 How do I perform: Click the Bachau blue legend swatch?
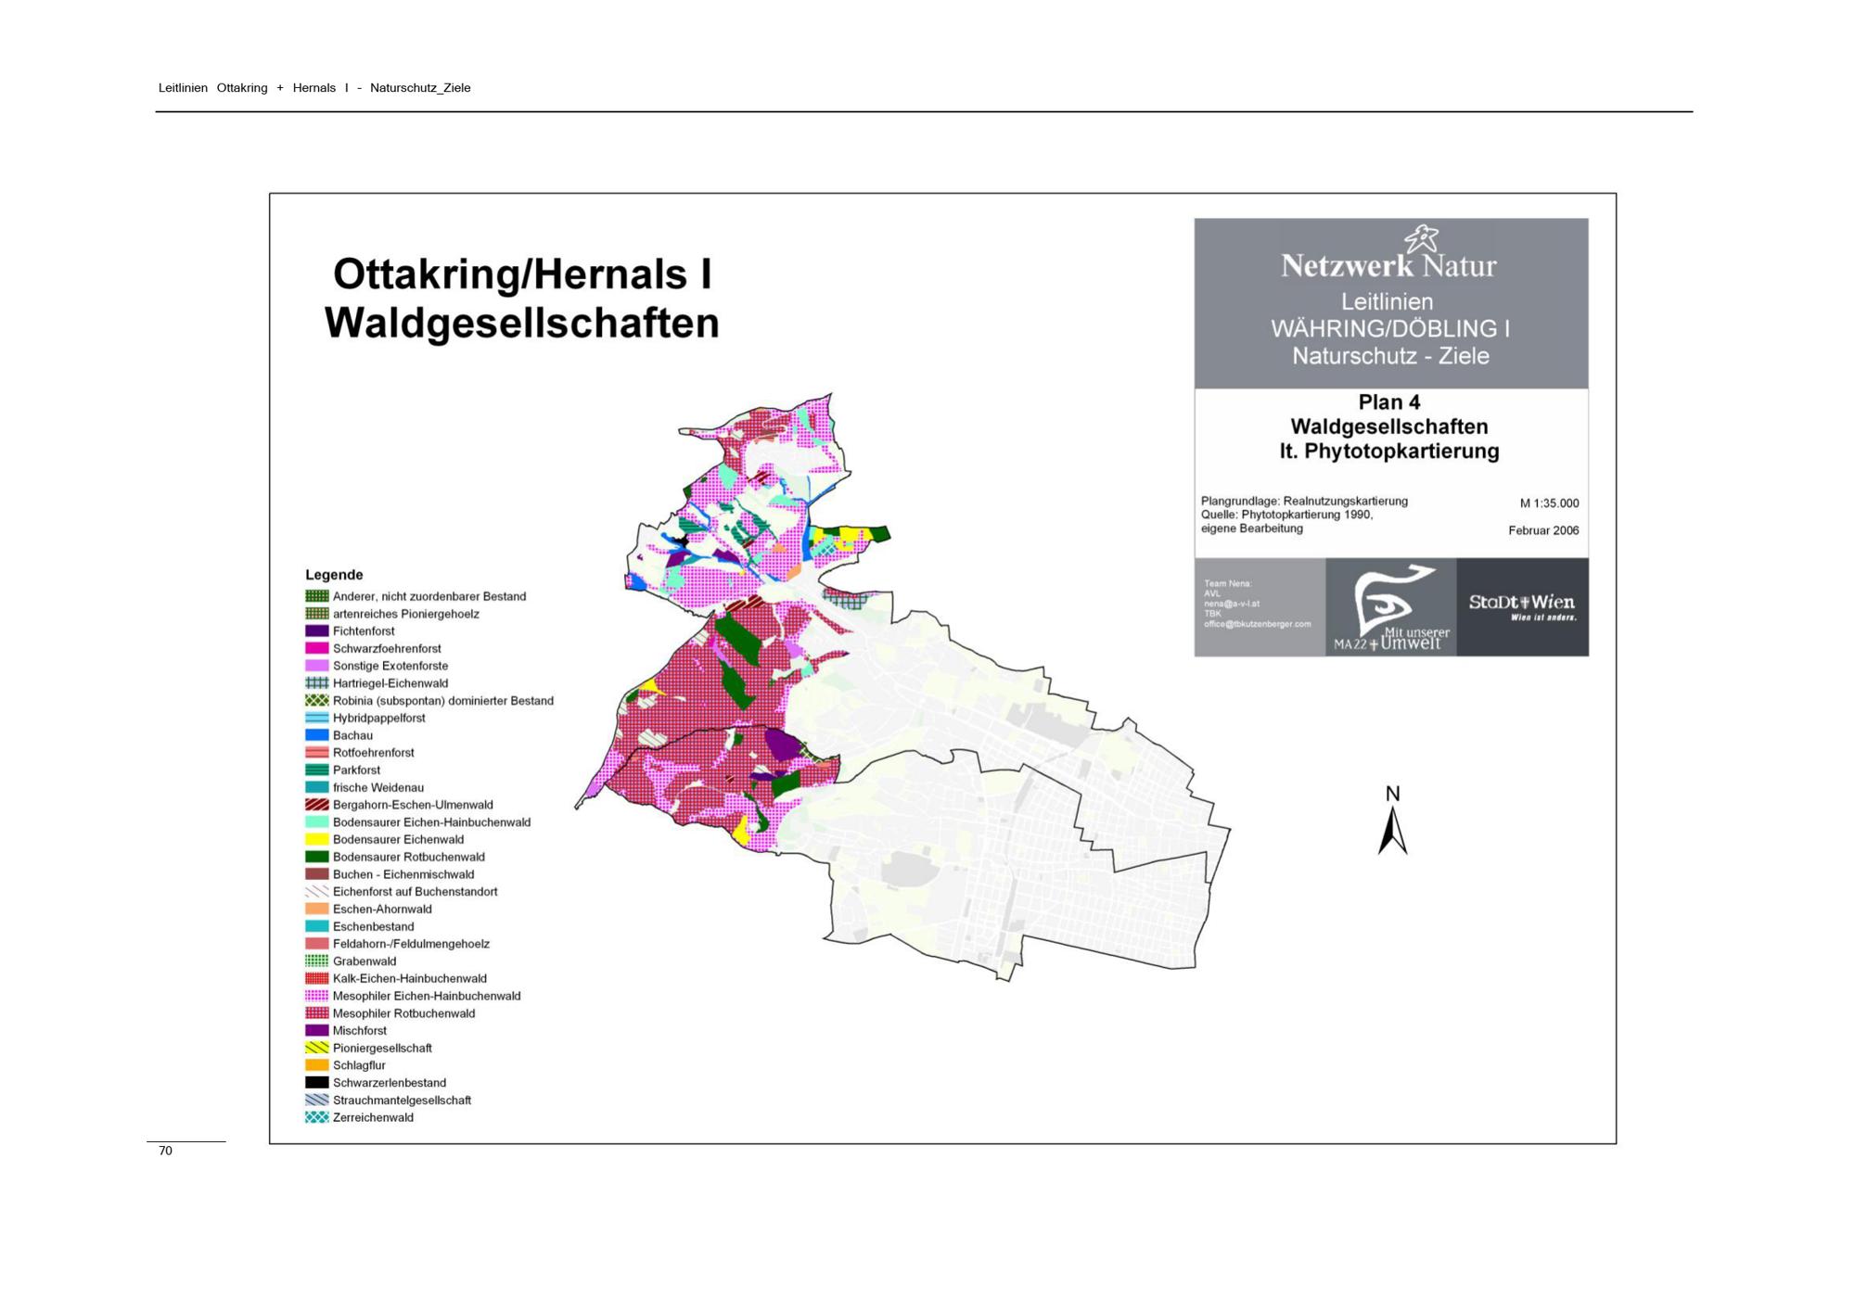coord(317,735)
